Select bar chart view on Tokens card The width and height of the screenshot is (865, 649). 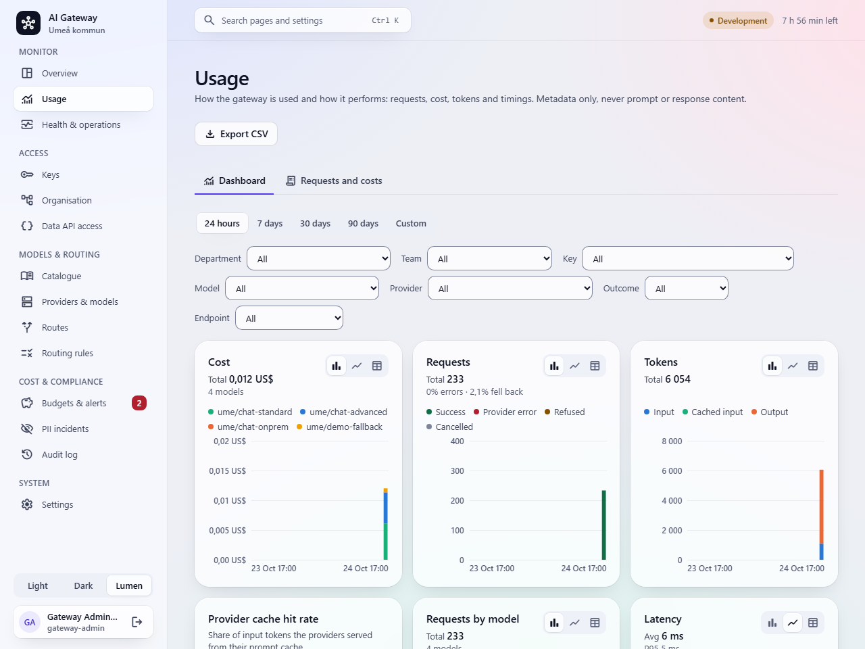coord(772,366)
